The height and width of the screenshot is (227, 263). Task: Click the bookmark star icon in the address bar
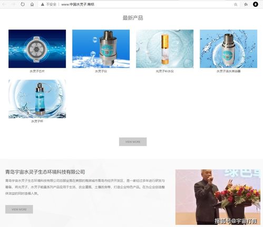coord(236,4)
